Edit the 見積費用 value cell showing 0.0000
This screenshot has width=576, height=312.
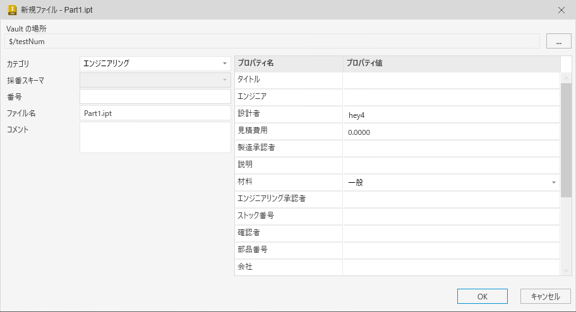tap(451, 132)
